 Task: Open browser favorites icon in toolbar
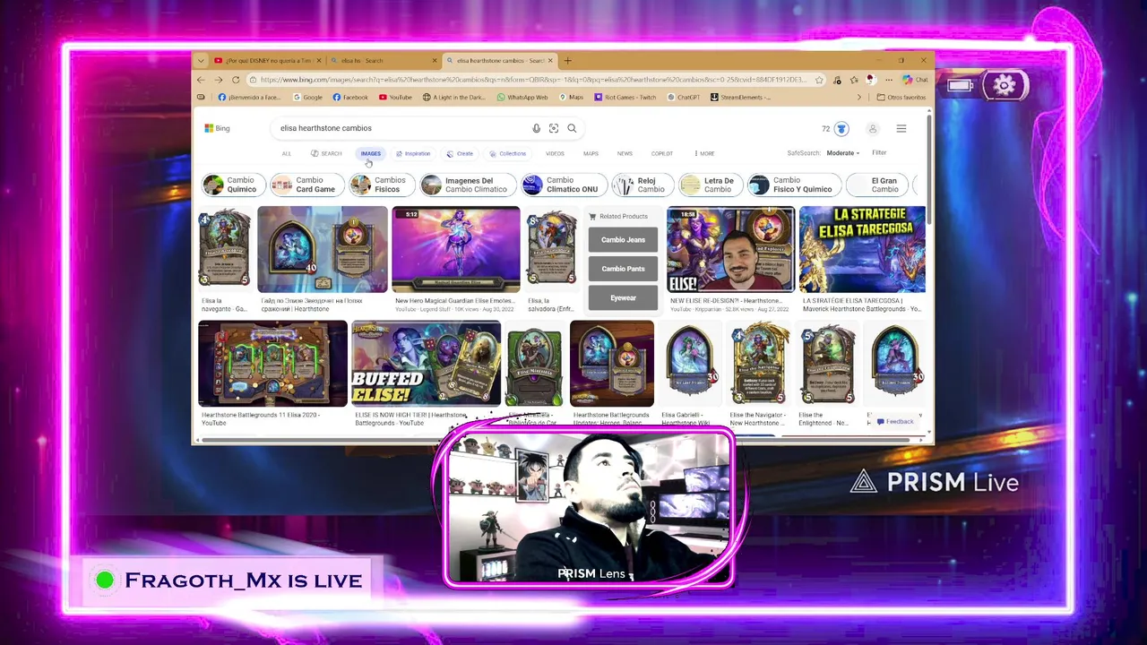(x=853, y=80)
